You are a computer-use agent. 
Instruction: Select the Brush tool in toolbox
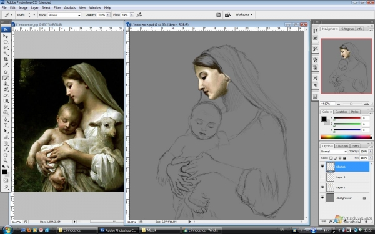tap(6, 78)
